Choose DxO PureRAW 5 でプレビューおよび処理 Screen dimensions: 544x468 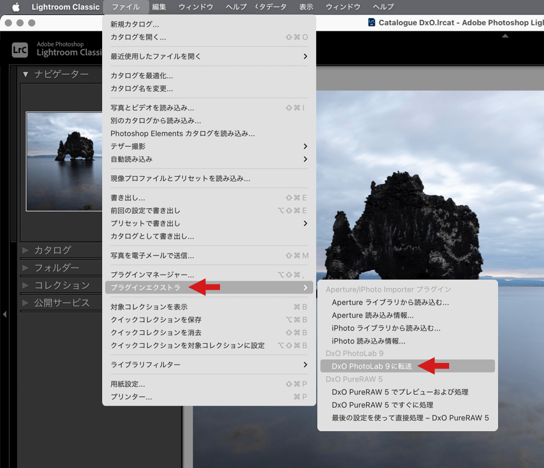(x=407, y=392)
